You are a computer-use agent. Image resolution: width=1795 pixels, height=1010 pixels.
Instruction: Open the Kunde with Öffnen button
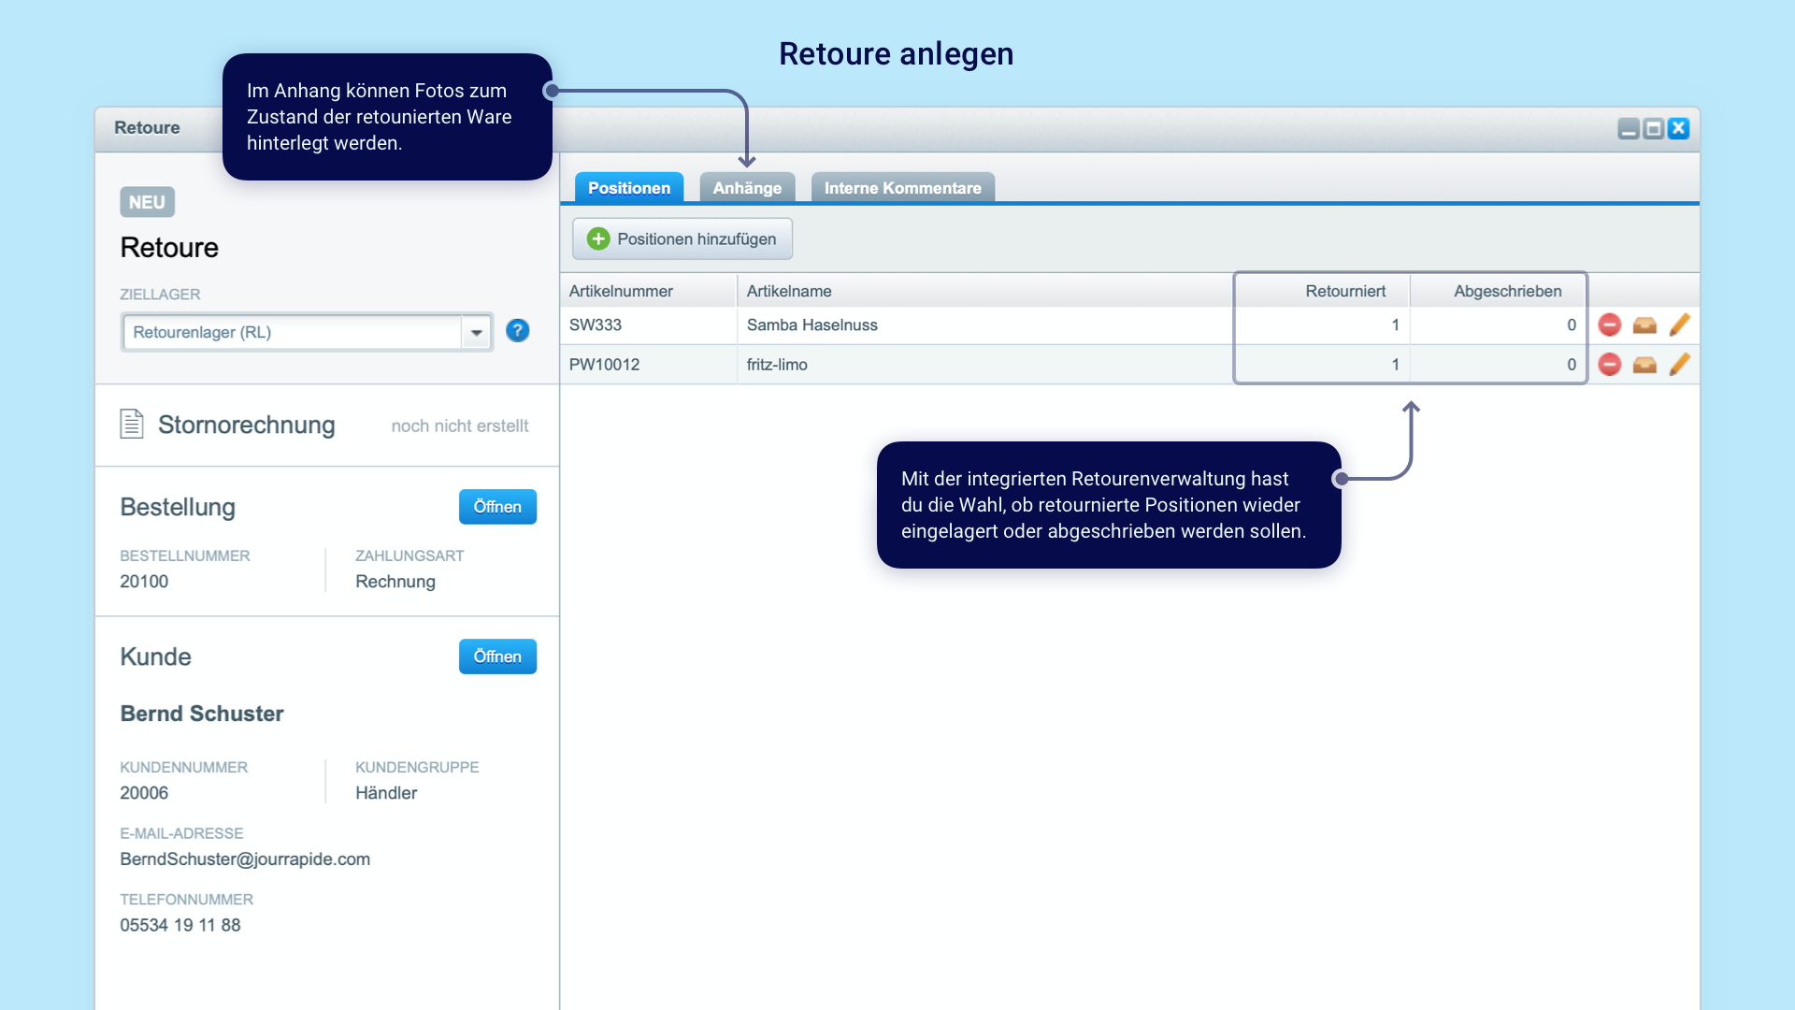497,656
